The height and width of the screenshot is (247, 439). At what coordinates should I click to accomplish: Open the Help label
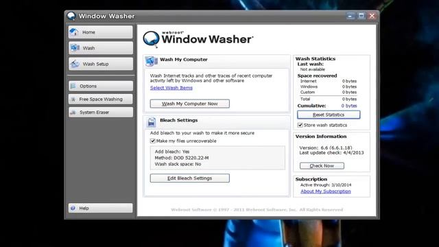coord(84,208)
